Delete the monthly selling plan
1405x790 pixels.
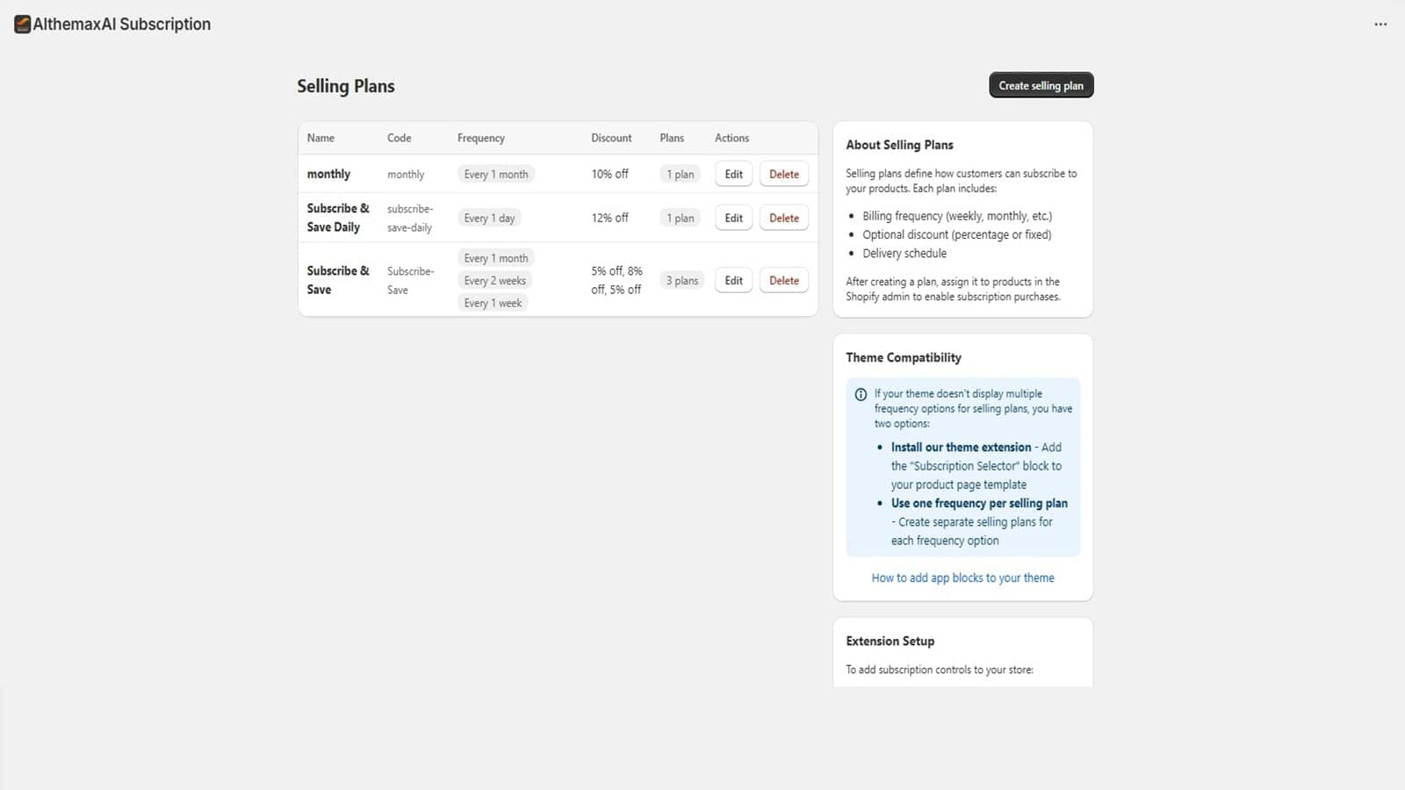(783, 174)
